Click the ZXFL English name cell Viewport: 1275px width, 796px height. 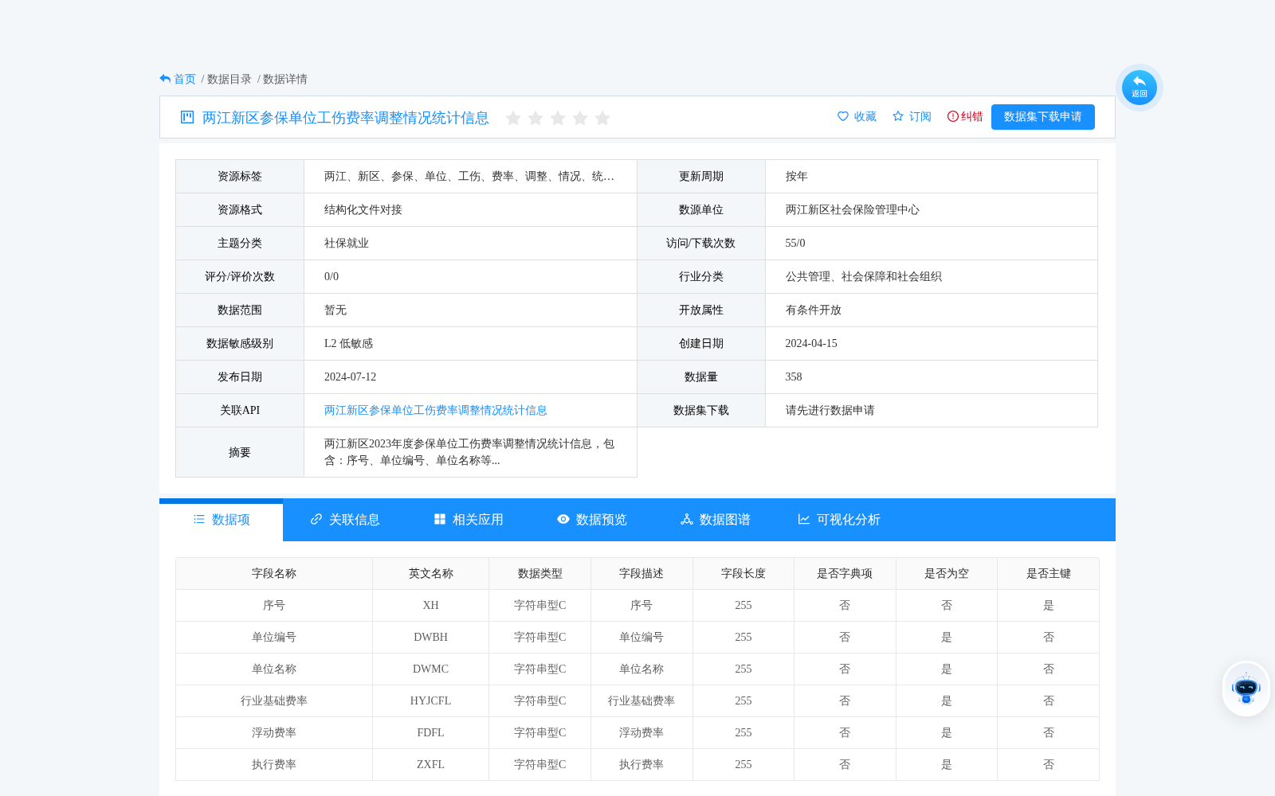[431, 764]
